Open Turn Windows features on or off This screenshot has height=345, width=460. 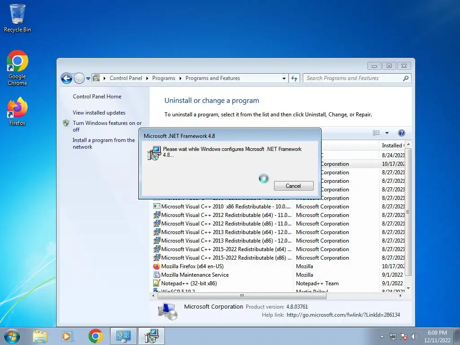tap(107, 126)
